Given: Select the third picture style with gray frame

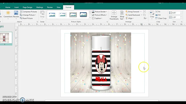Looking at the screenshot, I should coord(73,15).
